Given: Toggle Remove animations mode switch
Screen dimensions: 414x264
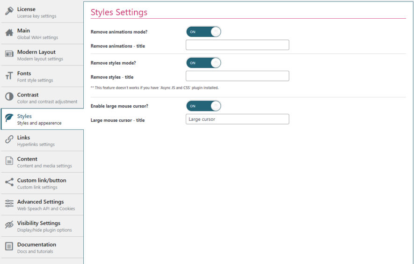Looking at the screenshot, I should coord(203,32).
